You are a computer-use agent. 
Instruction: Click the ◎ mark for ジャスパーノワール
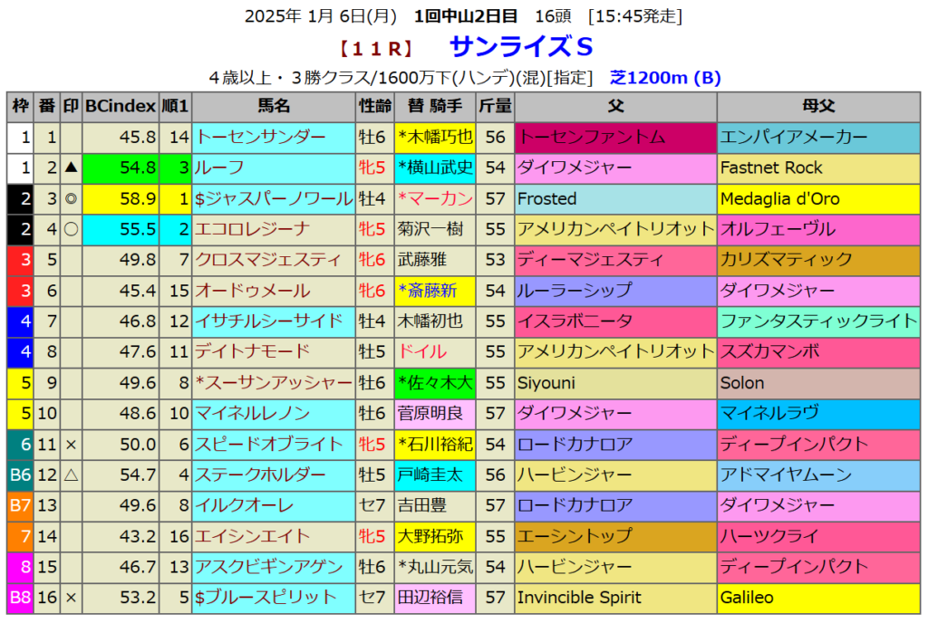pos(71,199)
